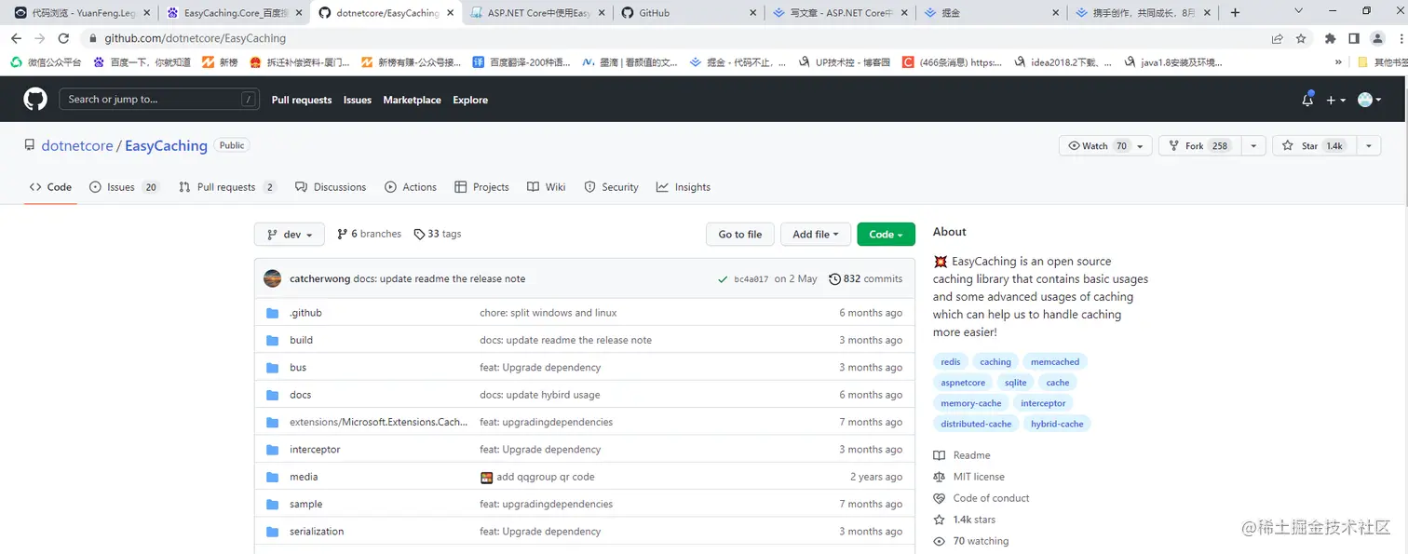Open the dotnetcore organization link
This screenshot has width=1408, height=554.
[x=77, y=145]
